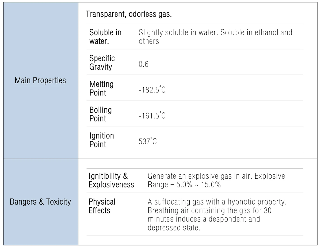
Task: Click the Dangers & Toxicity header cell
Action: pyautogui.click(x=41, y=202)
